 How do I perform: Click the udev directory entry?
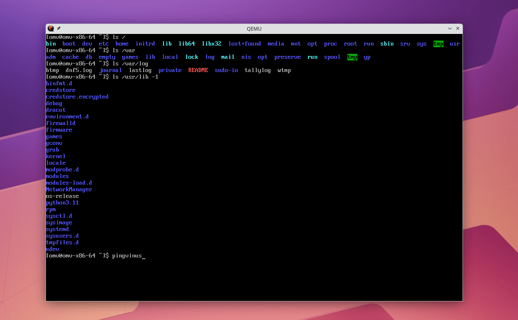click(53, 249)
